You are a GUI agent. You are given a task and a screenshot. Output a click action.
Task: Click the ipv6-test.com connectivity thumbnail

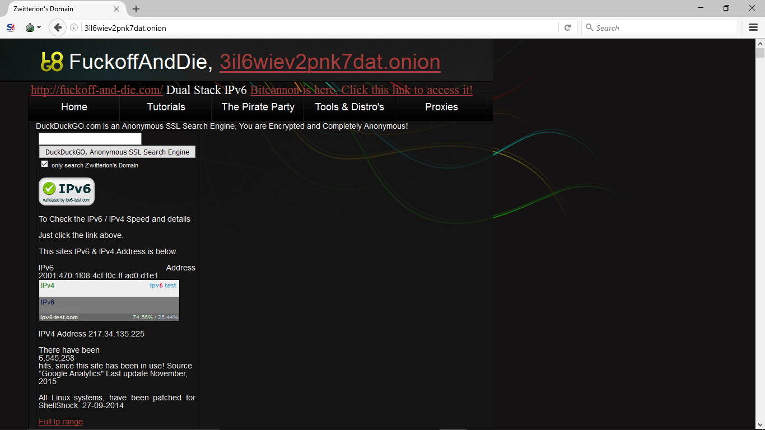(x=109, y=301)
